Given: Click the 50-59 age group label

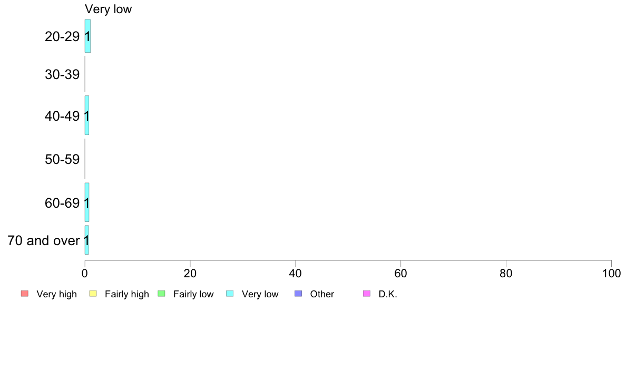Looking at the screenshot, I should point(62,159).
